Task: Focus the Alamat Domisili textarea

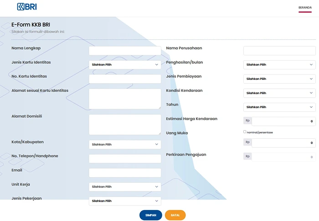Action: [x=125, y=125]
